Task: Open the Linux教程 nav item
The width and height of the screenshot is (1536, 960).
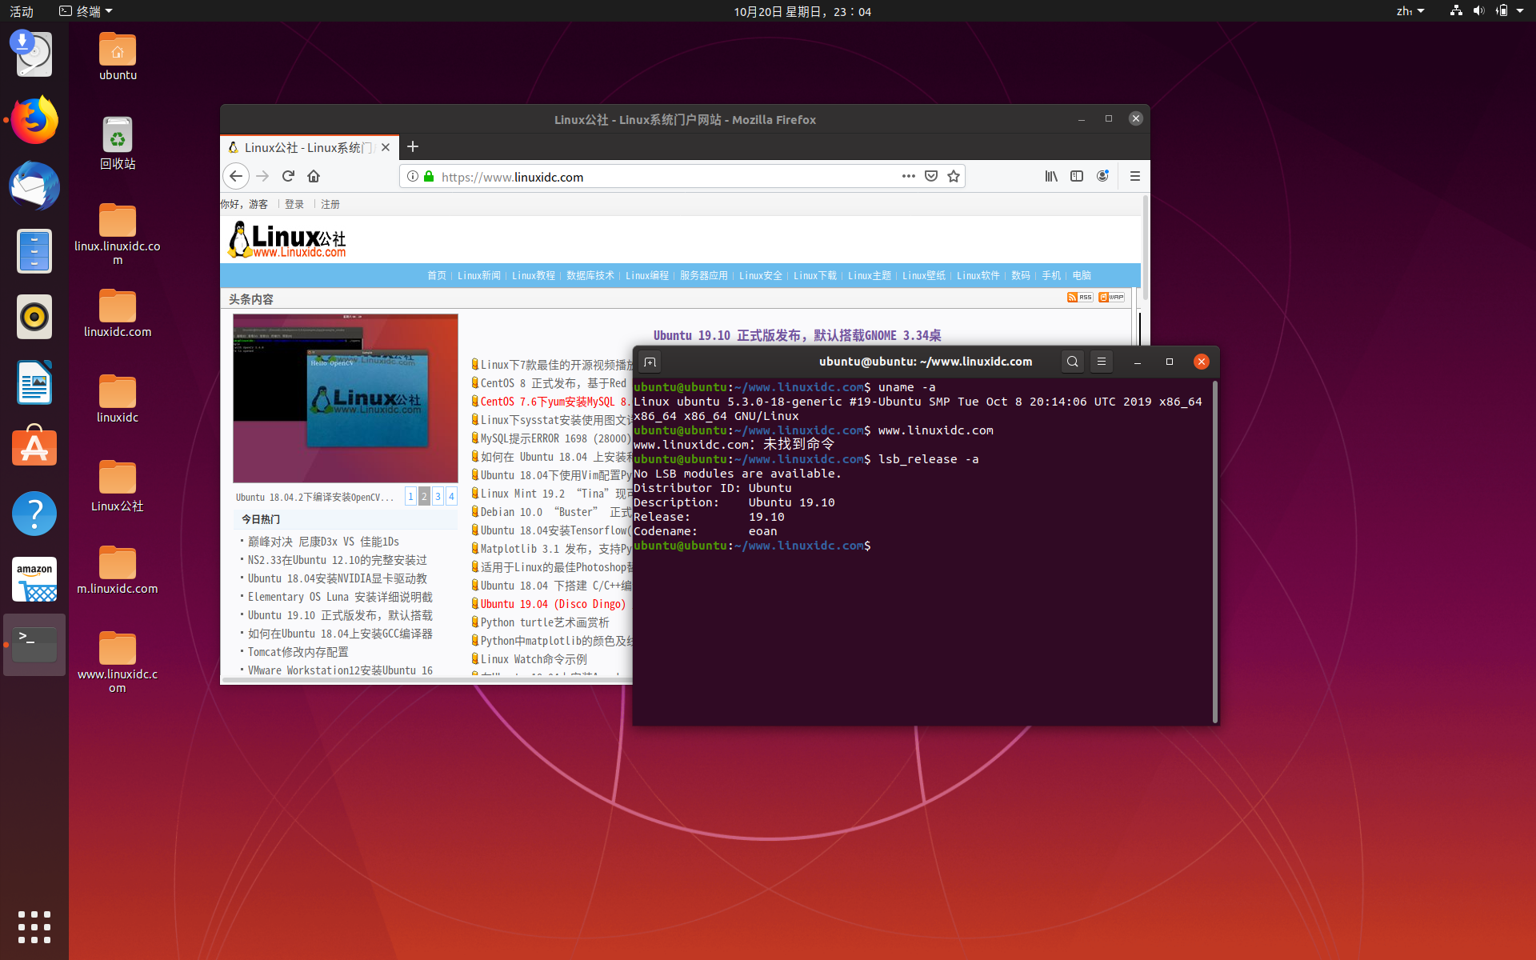Action: [534, 275]
